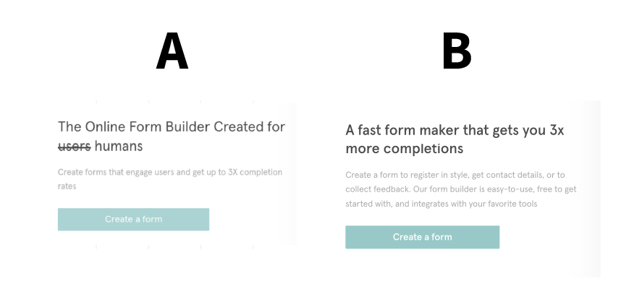Click the "collect feedback" paragraph line in B
The height and width of the screenshot is (289, 642).
click(x=460, y=190)
